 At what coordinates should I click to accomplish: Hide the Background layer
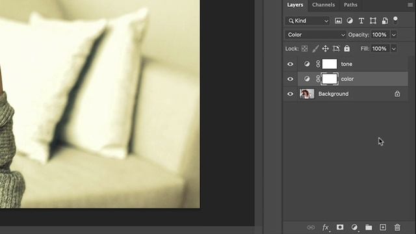[x=291, y=94]
